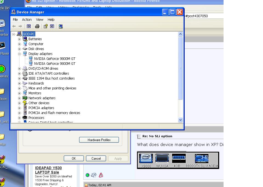Click the Device Manager scrollbar down arrow

click(x=180, y=120)
